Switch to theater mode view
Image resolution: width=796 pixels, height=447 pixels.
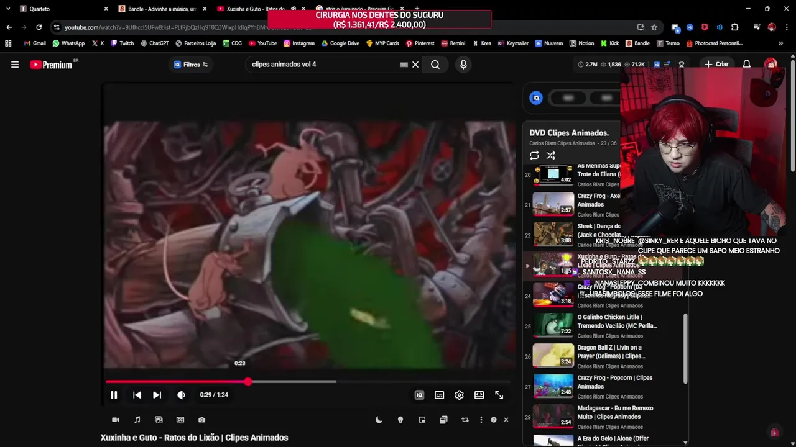[x=479, y=395]
